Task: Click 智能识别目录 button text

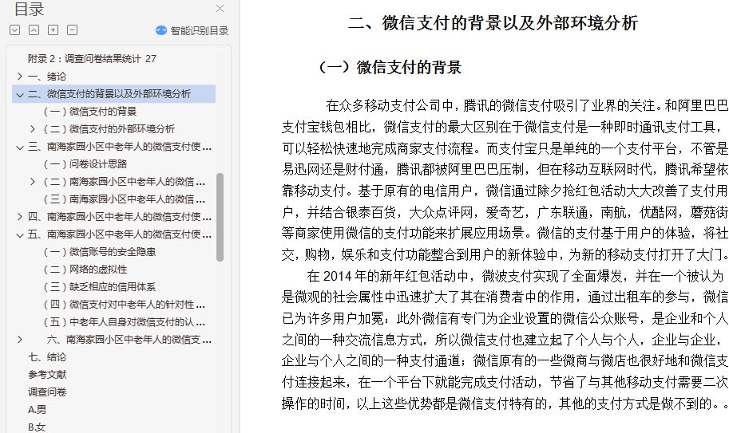Action: [200, 30]
